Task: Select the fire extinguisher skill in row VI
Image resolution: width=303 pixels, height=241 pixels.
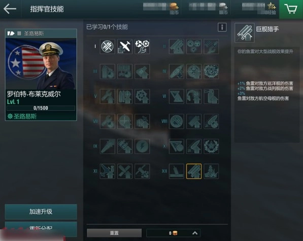Action: 211,96
